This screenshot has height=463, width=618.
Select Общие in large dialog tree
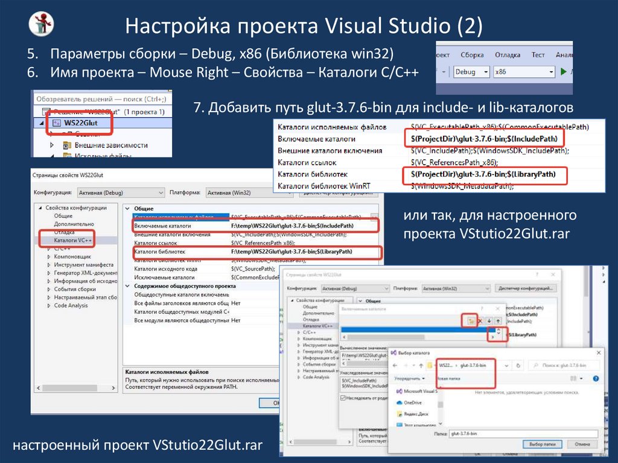click(x=63, y=216)
